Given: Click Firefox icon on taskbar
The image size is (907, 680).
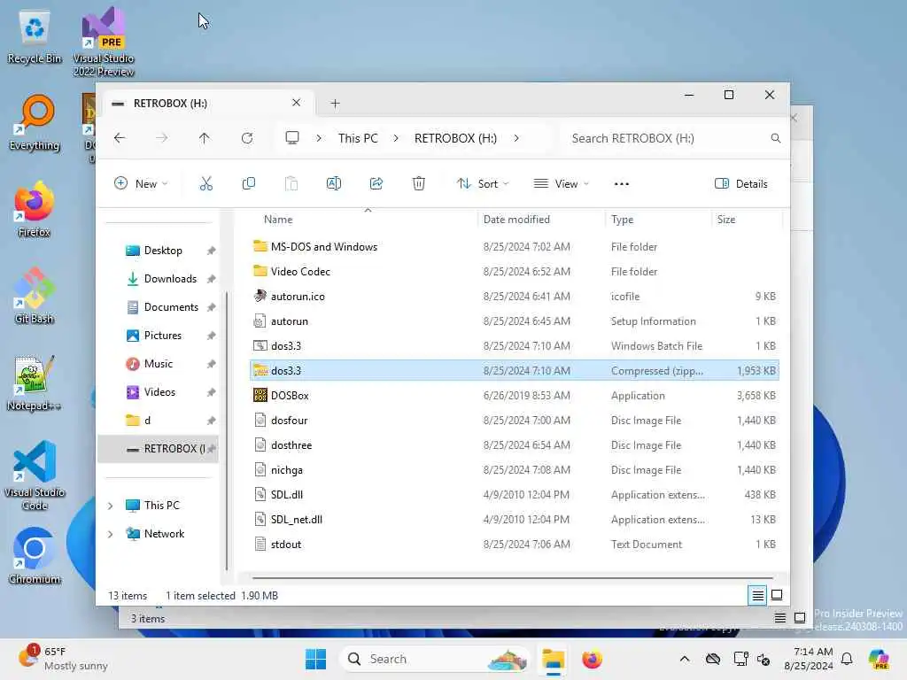Looking at the screenshot, I should (x=592, y=659).
